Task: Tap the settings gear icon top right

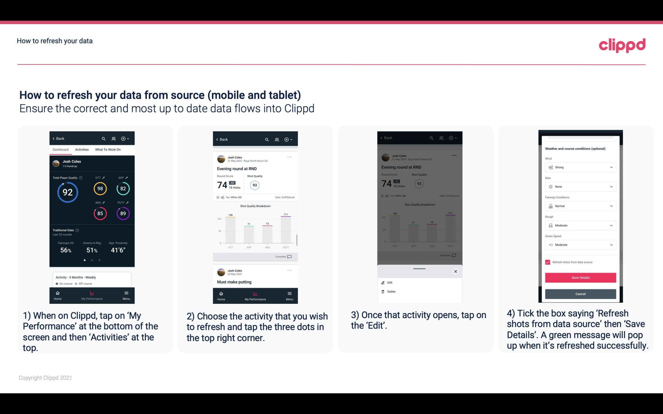Action: pos(124,139)
